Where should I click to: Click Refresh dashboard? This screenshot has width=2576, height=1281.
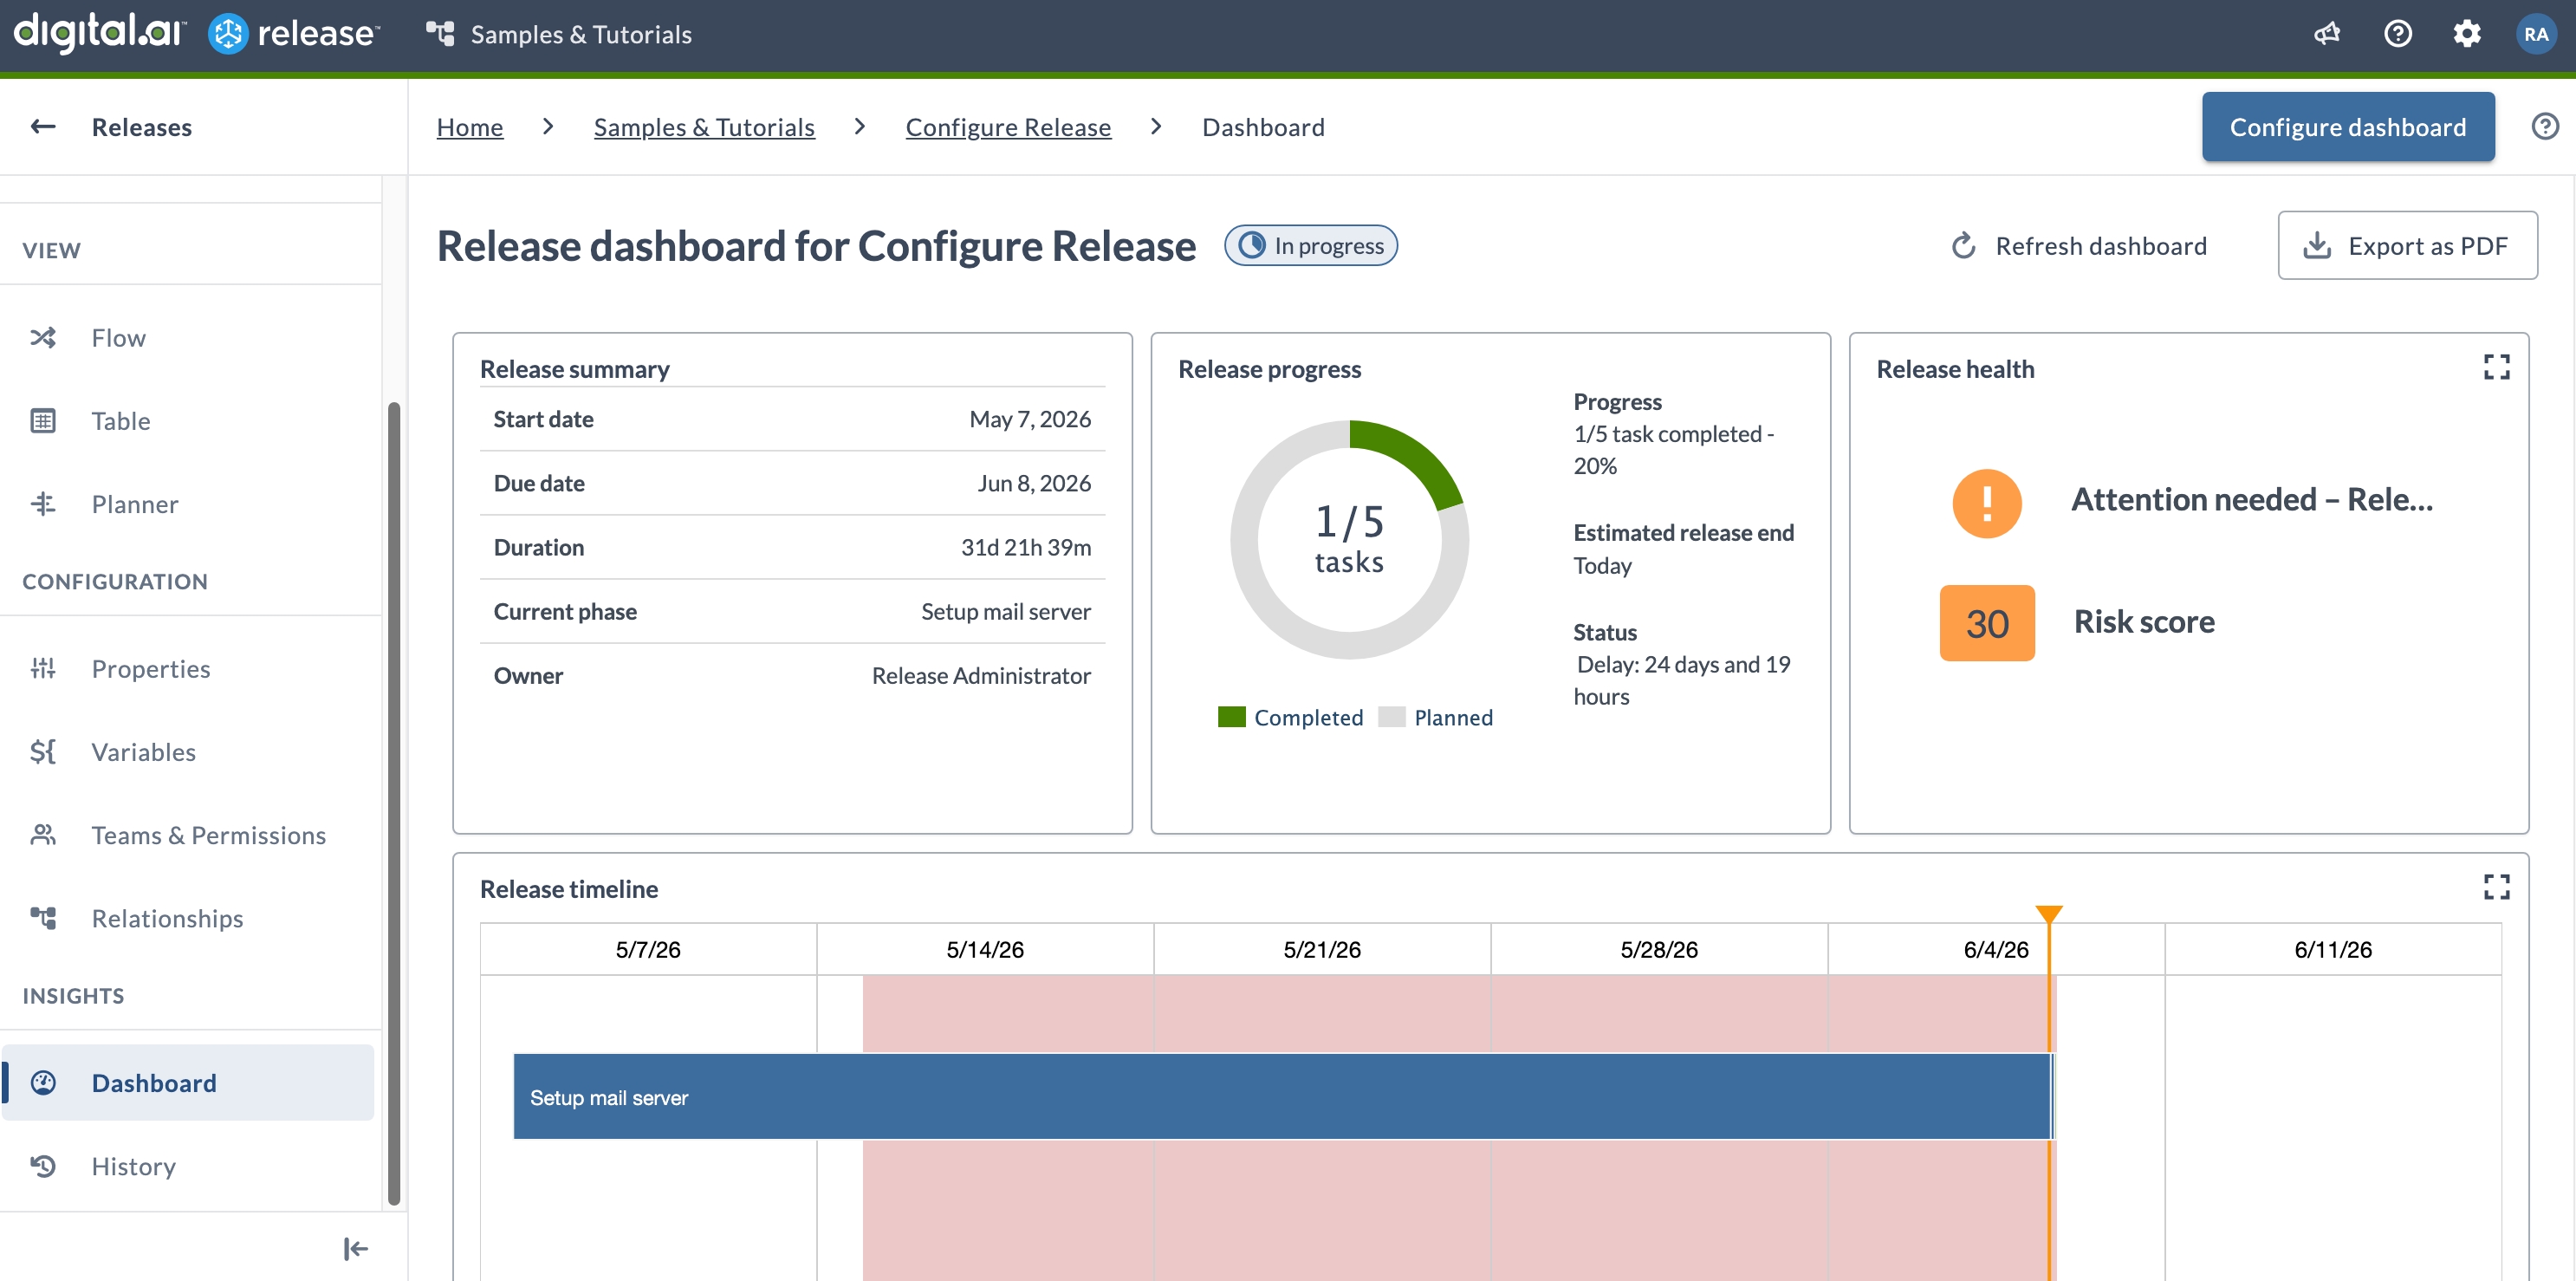[x=2079, y=246]
